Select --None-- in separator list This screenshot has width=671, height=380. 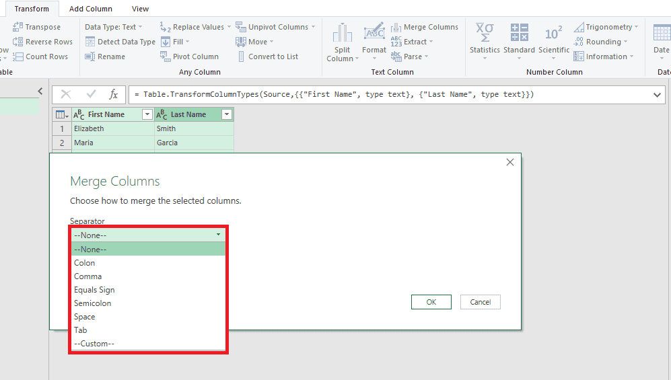click(x=148, y=250)
